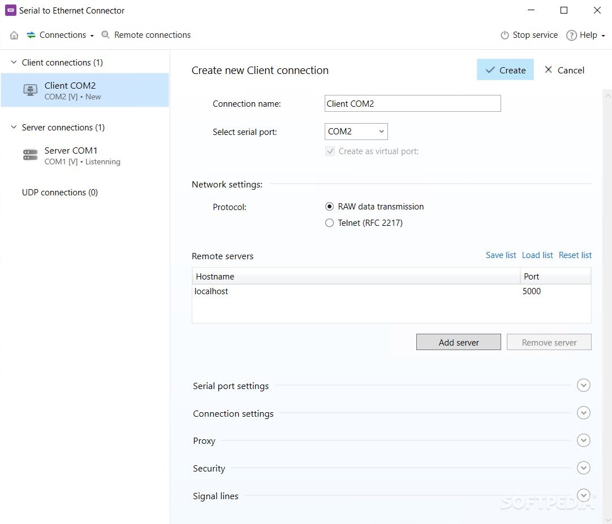Open the Select serial port dropdown

tap(356, 132)
